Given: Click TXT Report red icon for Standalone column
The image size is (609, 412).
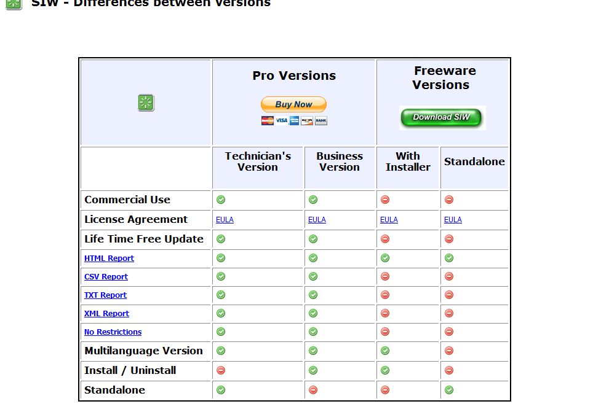Looking at the screenshot, I should [449, 295].
